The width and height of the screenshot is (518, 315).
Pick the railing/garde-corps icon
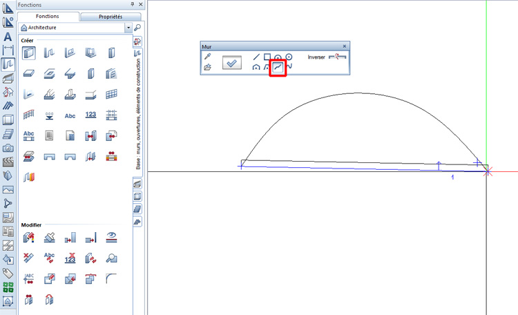(x=29, y=115)
